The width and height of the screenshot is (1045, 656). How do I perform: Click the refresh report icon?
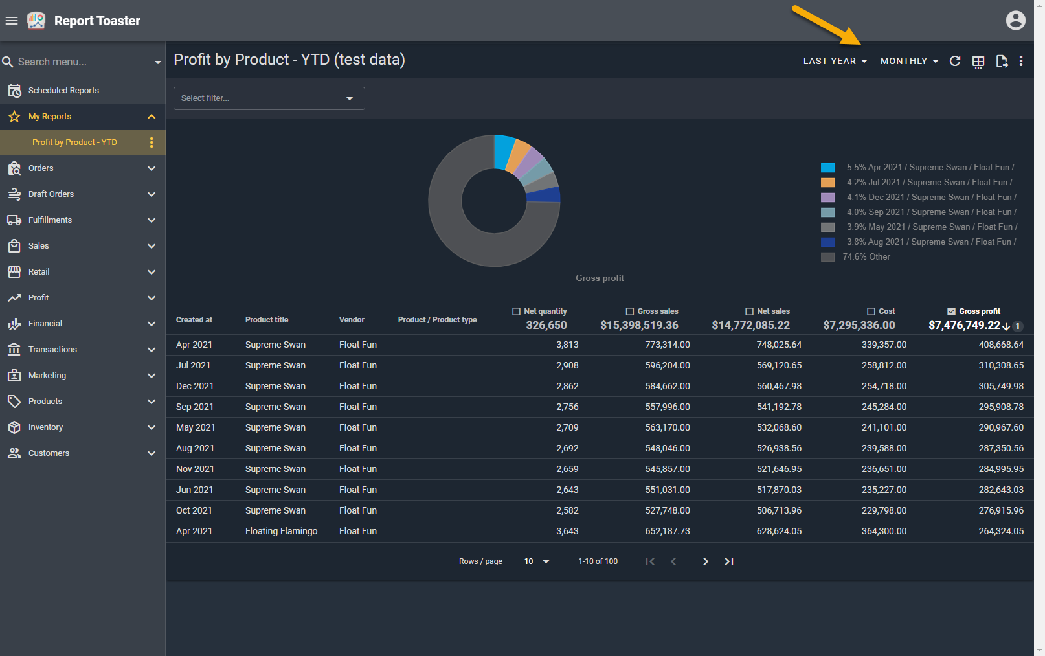(x=954, y=61)
